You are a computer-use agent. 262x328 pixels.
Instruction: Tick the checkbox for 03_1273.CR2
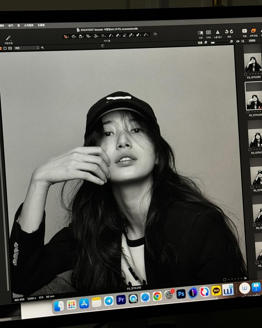tap(246, 74)
